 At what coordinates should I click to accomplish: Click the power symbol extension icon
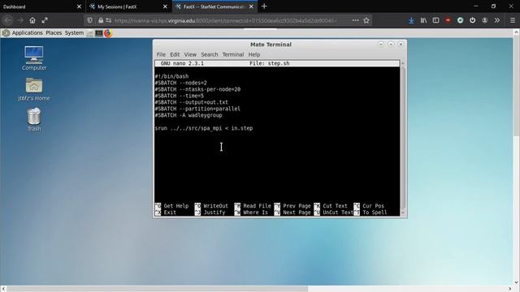click(473, 20)
